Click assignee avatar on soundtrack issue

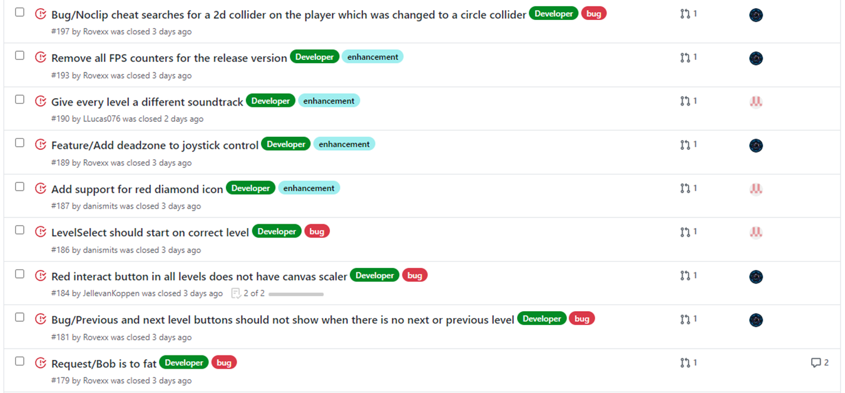coord(756,101)
